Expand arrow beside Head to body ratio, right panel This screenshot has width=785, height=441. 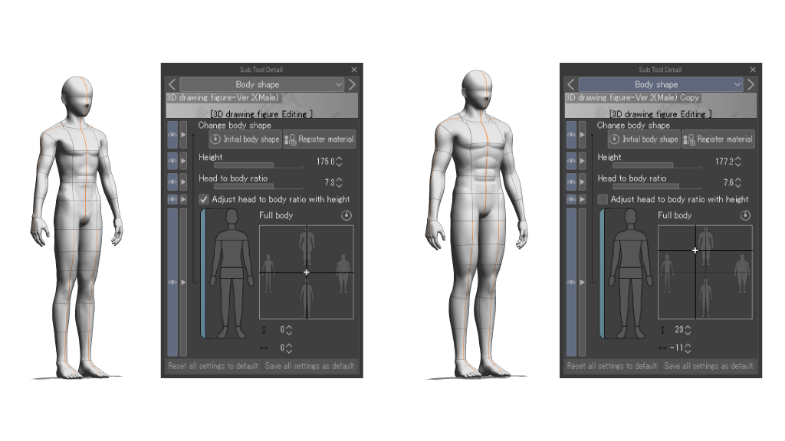click(x=582, y=182)
